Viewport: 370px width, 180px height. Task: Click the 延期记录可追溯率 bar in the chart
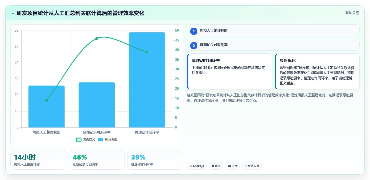coord(97,105)
